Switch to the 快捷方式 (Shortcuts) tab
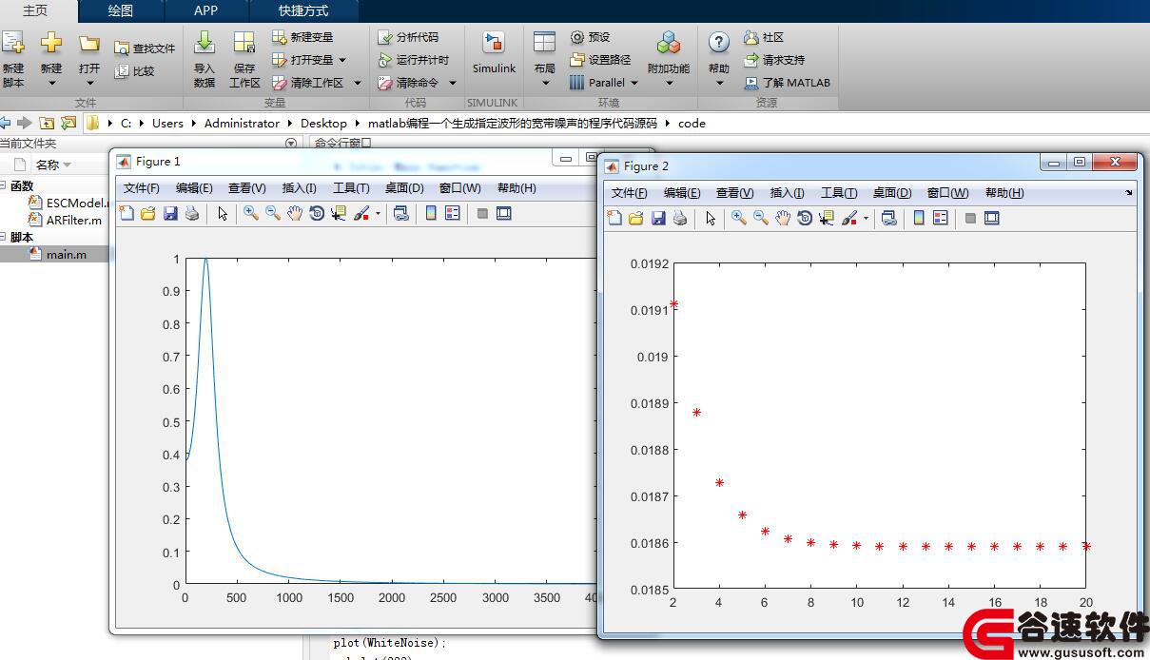 [x=303, y=10]
